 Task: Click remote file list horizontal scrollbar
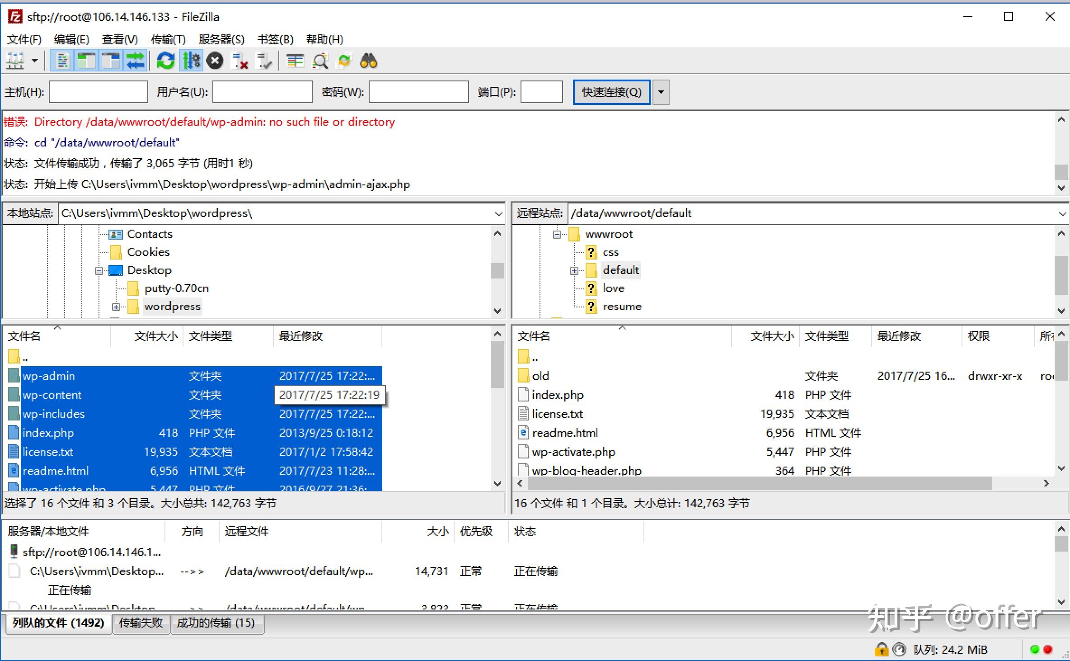click(759, 483)
